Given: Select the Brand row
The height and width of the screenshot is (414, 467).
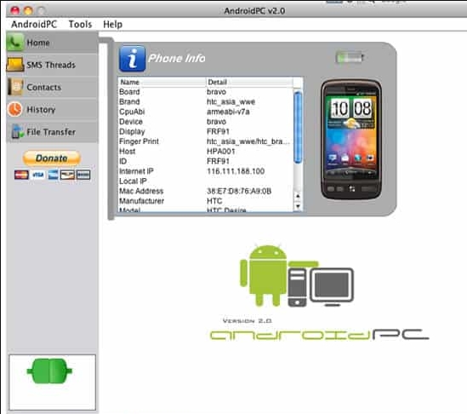Looking at the screenshot, I should 206,101.
